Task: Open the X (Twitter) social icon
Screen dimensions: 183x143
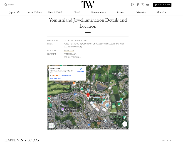Action: (x=143, y=5)
